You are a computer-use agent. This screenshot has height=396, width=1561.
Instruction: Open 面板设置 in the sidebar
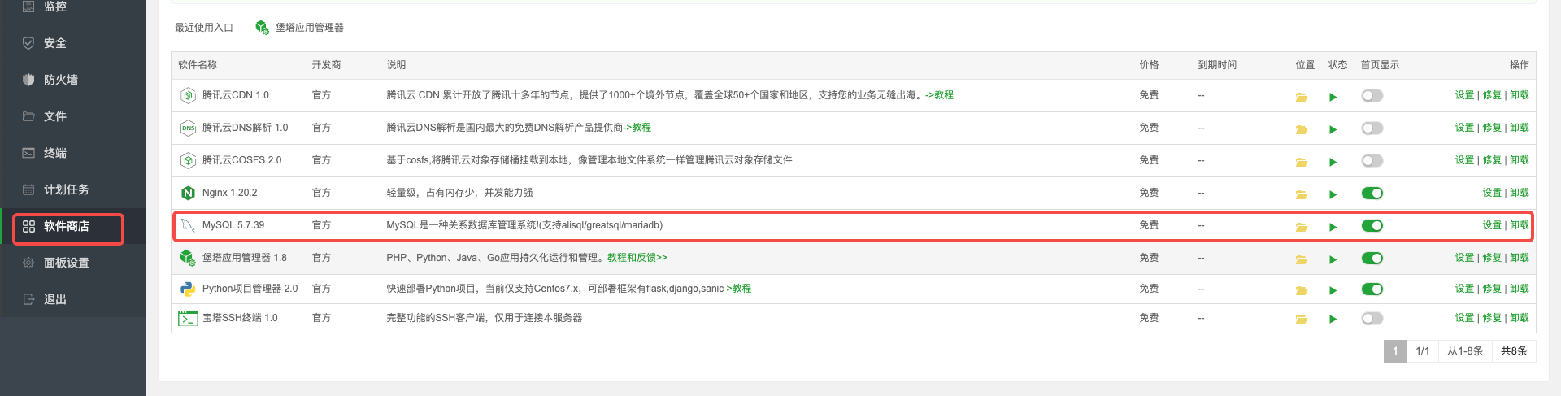tap(73, 263)
